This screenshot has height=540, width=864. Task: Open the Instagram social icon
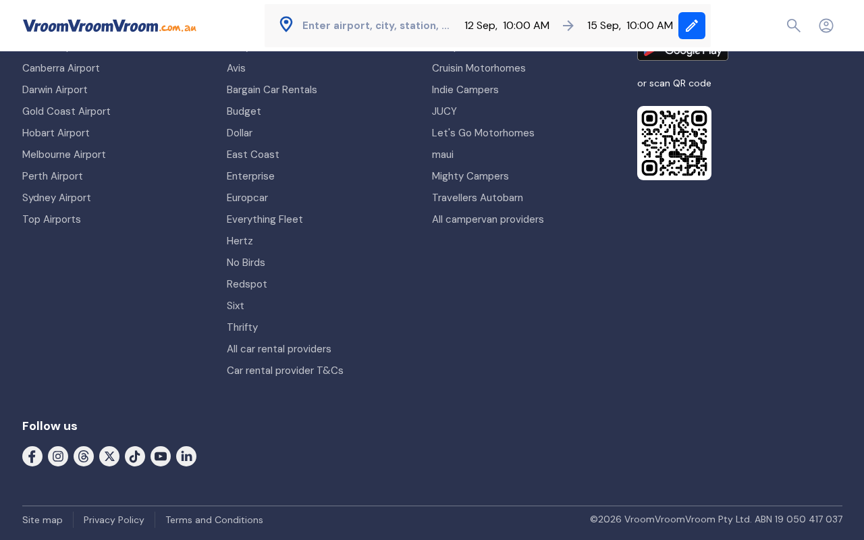click(58, 456)
